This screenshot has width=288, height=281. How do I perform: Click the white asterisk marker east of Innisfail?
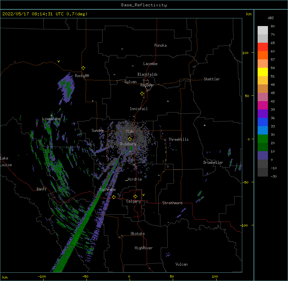coord(168,101)
